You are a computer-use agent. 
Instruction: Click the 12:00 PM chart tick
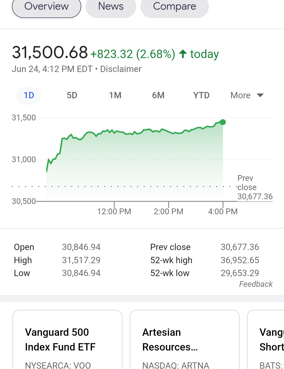[114, 211]
